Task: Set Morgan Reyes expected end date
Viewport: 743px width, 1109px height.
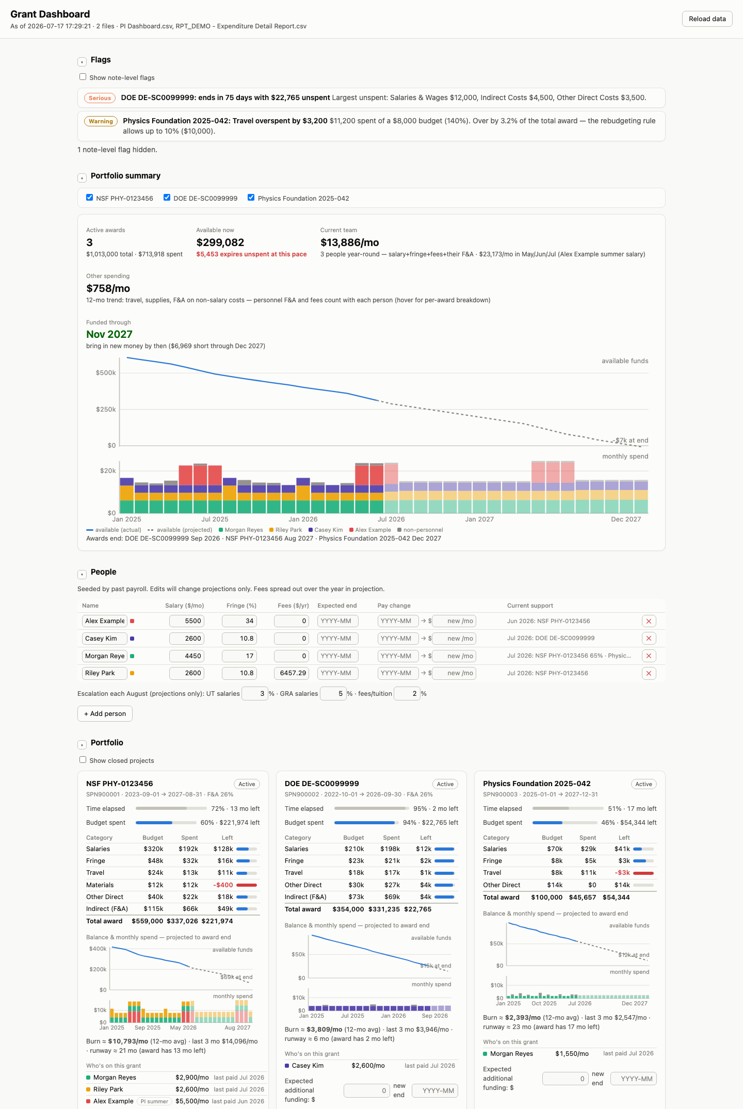Action: (338, 656)
